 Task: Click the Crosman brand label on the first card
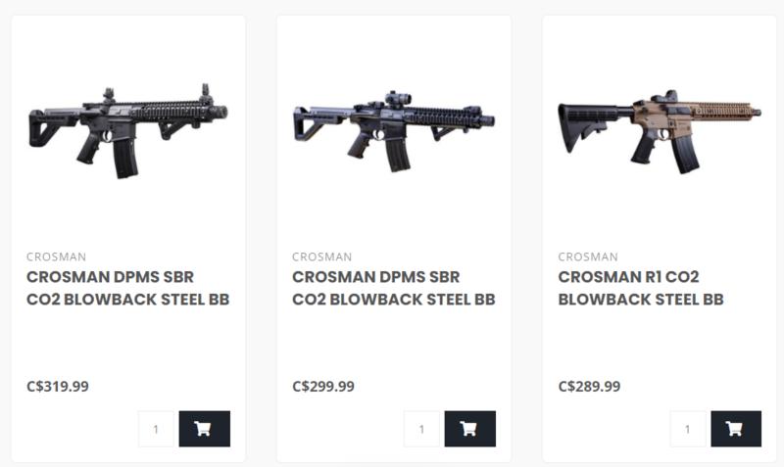56,257
